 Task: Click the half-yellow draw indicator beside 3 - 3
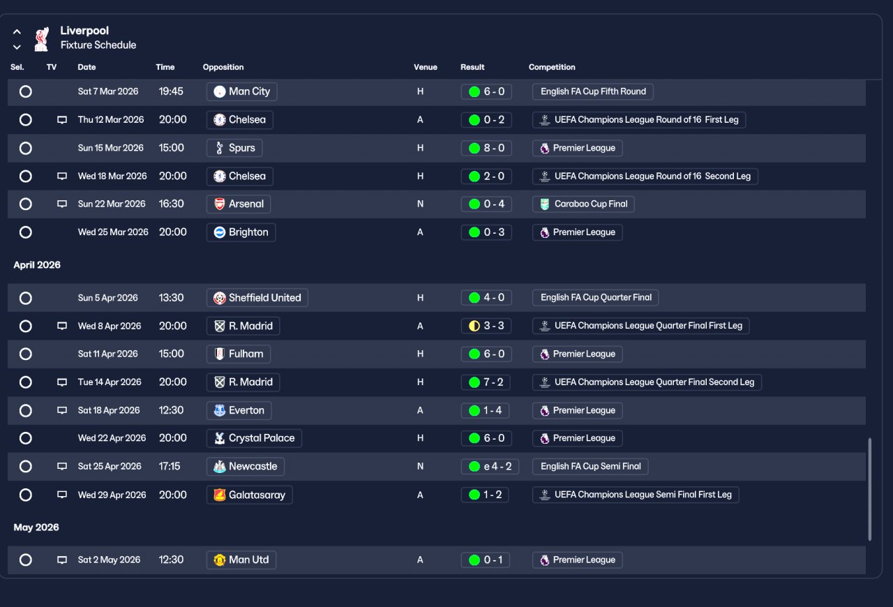pos(474,326)
